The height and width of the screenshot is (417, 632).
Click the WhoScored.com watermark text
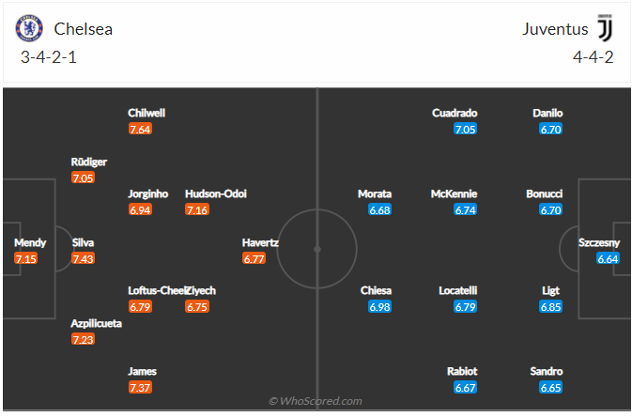(316, 402)
